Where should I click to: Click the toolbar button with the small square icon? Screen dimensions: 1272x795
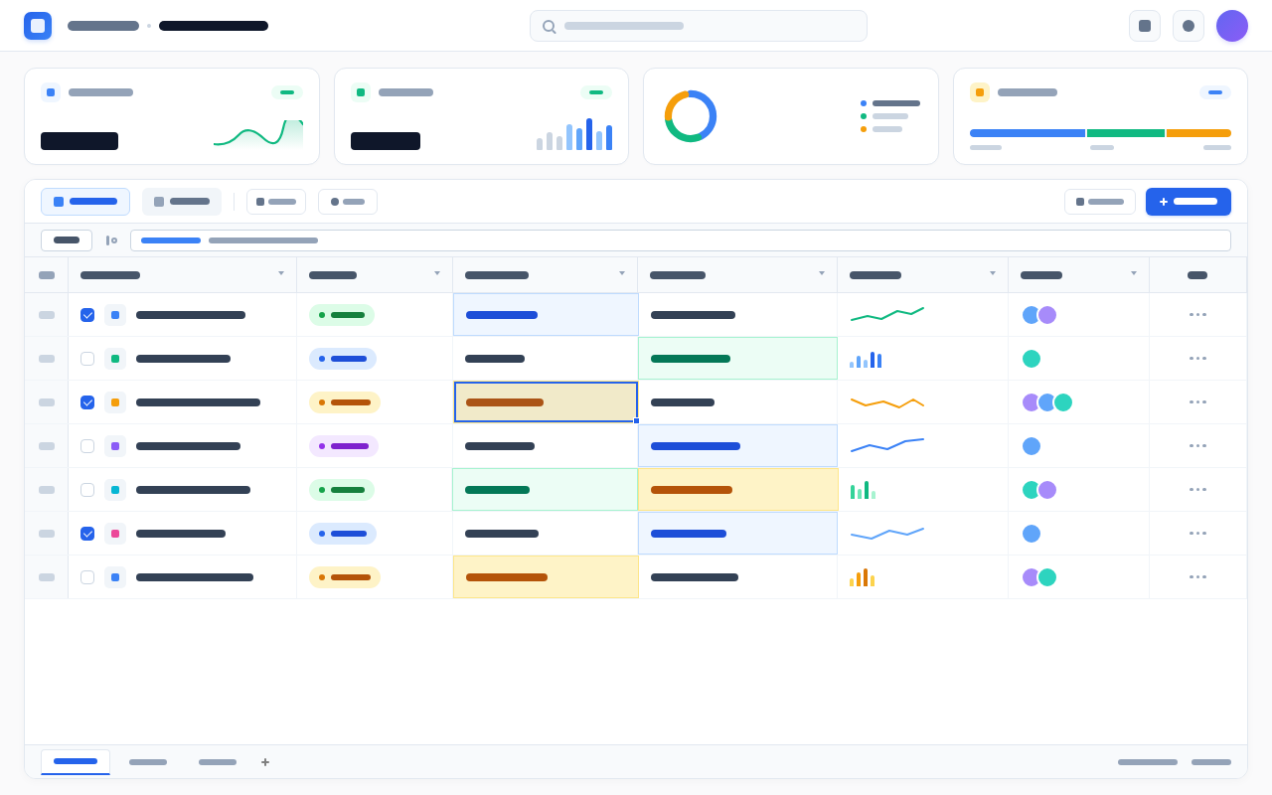coord(276,202)
